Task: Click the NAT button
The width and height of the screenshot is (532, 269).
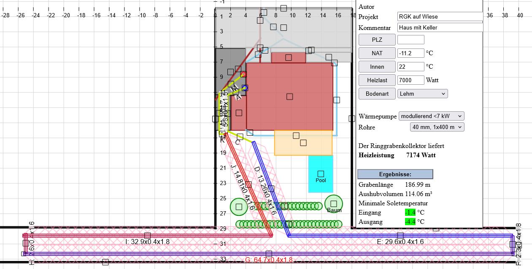Action: (x=377, y=53)
